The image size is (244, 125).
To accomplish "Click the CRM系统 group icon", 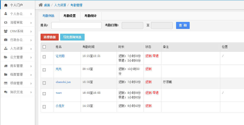I will [6, 31].
